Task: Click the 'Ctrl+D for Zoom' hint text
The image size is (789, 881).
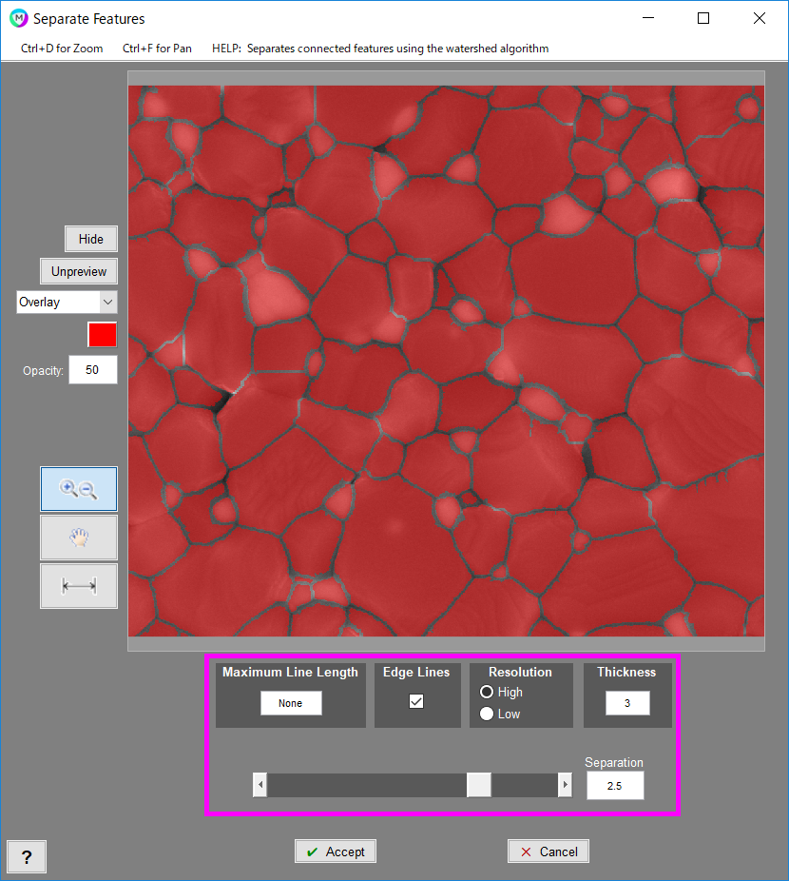Action: (x=62, y=49)
